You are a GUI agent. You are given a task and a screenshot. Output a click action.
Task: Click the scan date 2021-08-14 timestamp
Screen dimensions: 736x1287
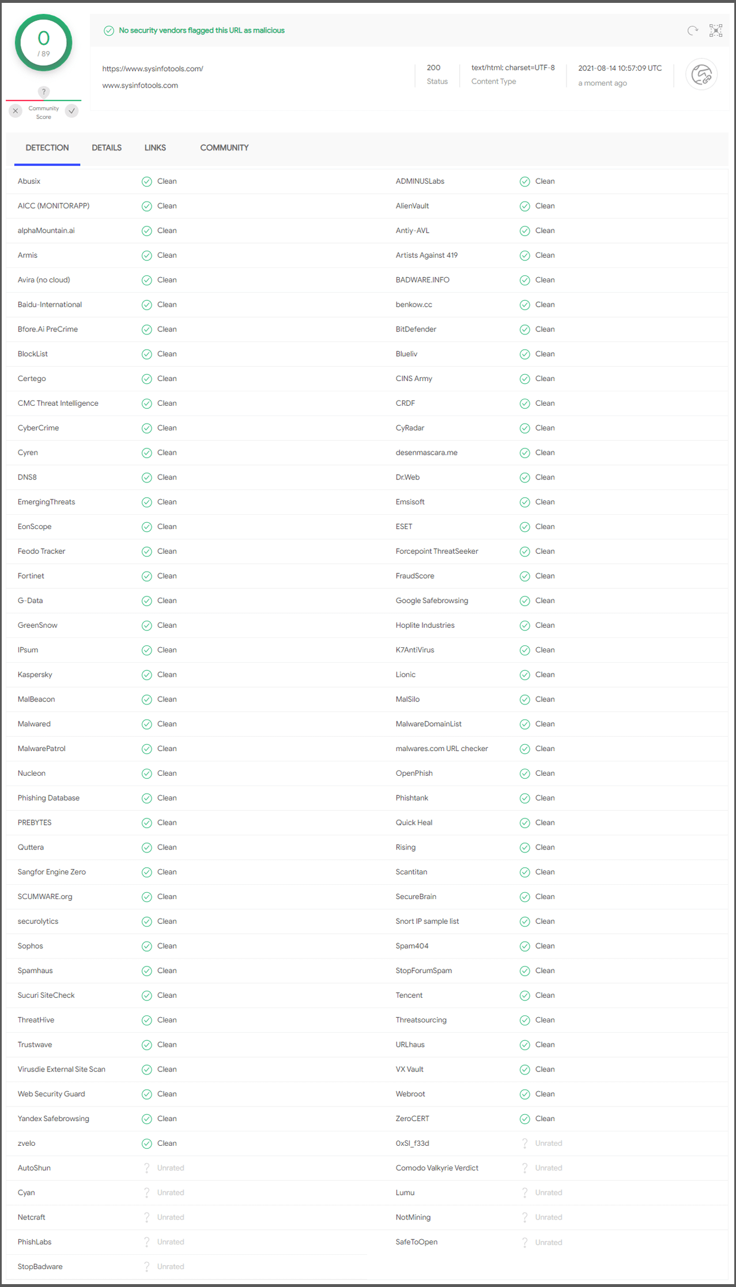click(x=620, y=68)
